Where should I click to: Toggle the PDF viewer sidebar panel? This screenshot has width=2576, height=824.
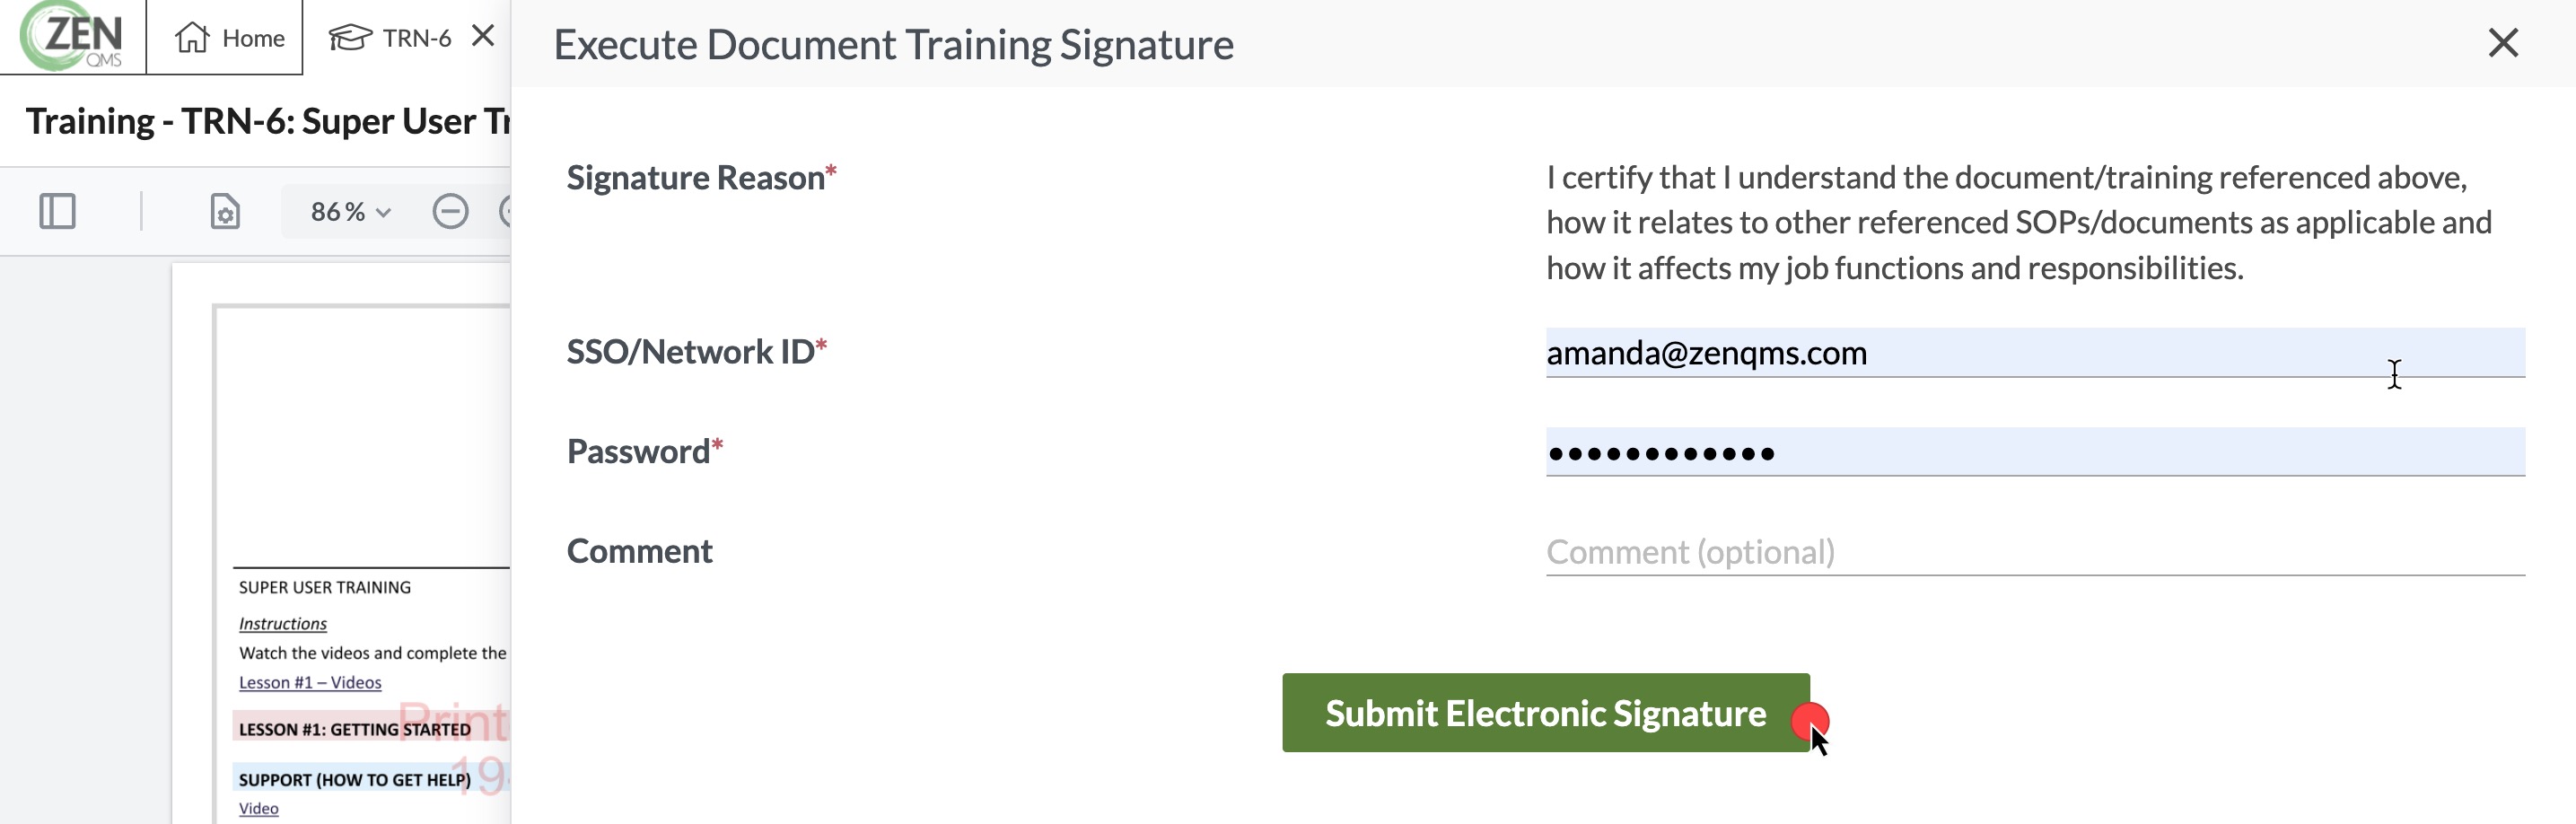pyautogui.click(x=57, y=211)
